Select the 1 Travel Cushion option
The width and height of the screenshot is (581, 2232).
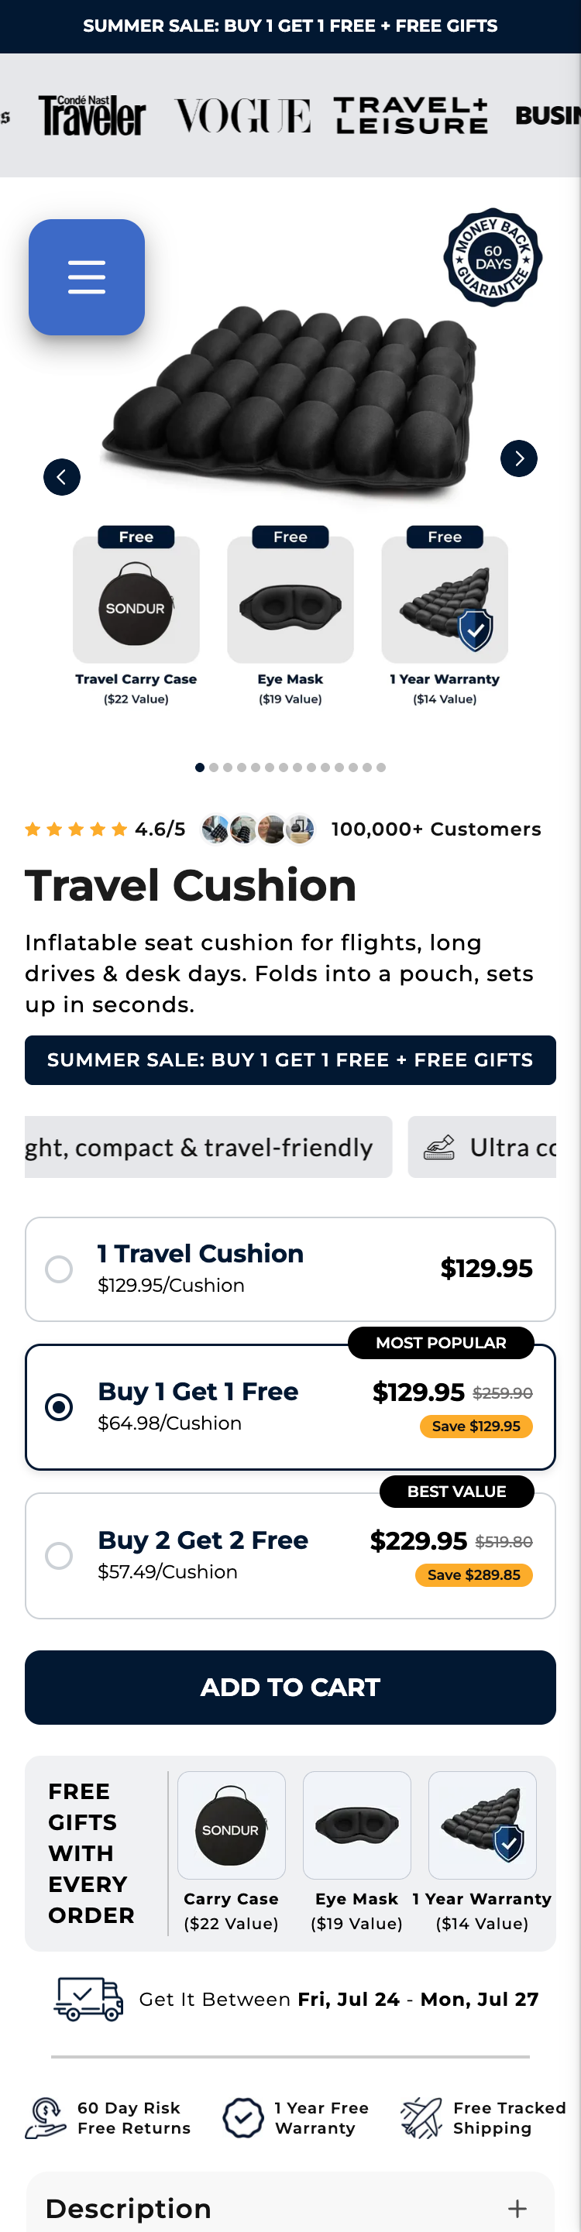coord(290,1269)
